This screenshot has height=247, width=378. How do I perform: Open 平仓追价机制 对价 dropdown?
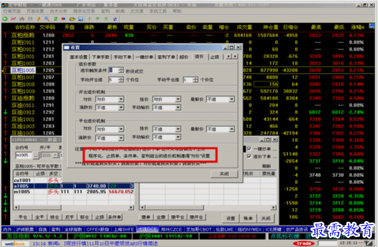[x=110, y=129]
